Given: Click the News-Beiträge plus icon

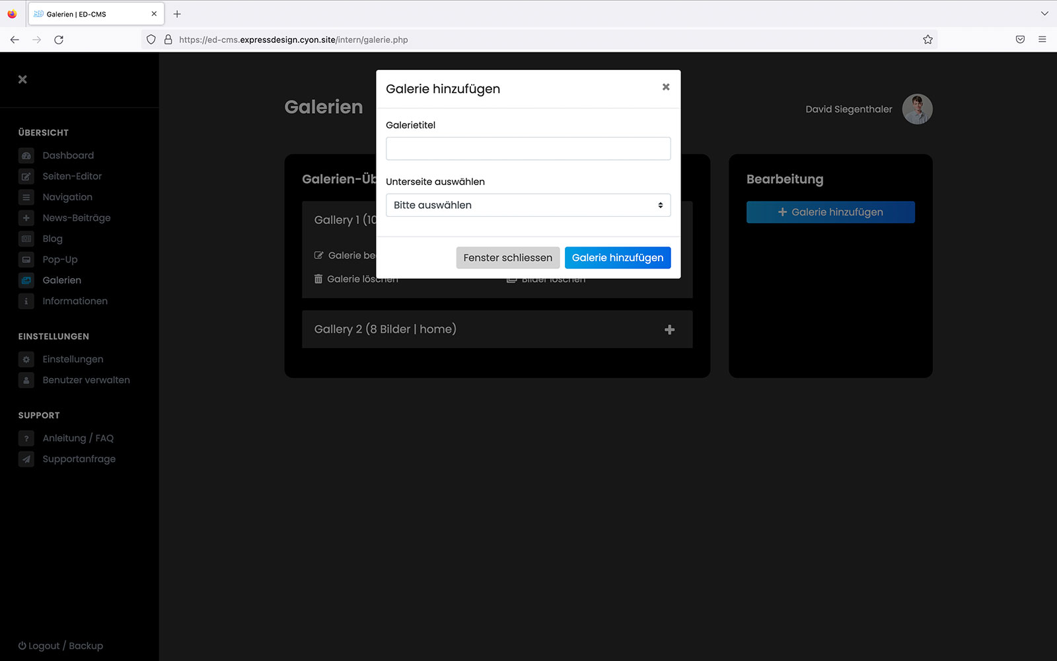Looking at the screenshot, I should pos(26,218).
